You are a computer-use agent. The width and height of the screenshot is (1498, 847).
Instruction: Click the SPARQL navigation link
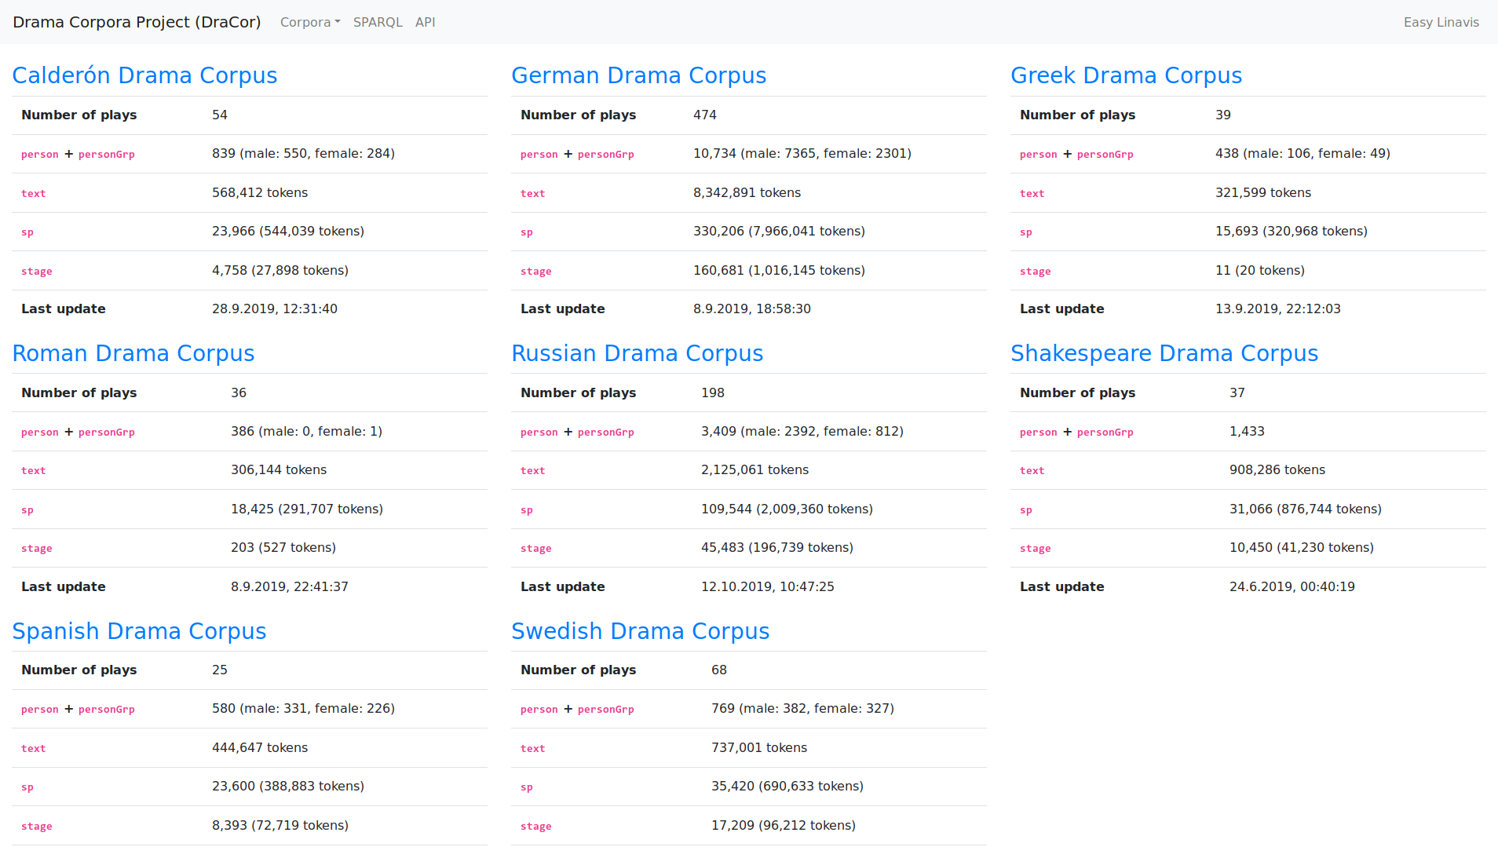pyautogui.click(x=377, y=22)
